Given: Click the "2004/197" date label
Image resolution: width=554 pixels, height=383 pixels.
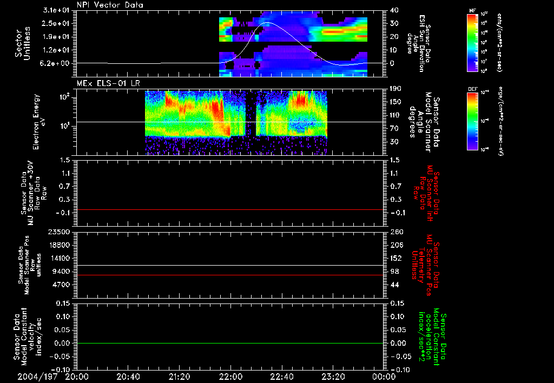Looking at the screenshot, I should (x=37, y=377).
